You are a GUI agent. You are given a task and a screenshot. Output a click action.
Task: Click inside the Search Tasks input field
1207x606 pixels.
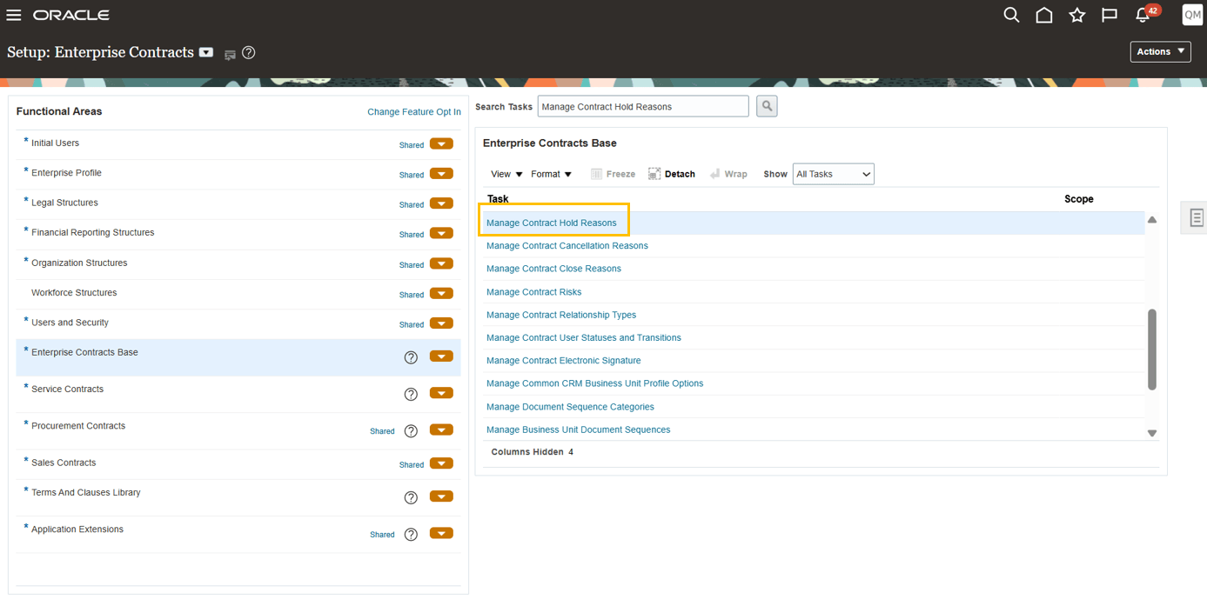point(642,105)
